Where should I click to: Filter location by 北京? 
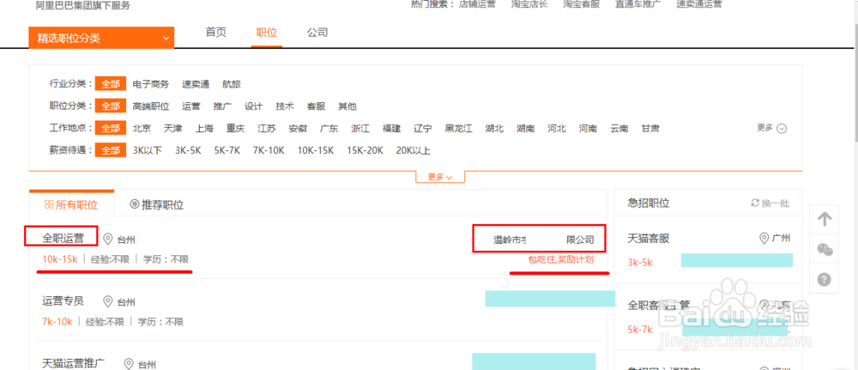pyautogui.click(x=142, y=128)
